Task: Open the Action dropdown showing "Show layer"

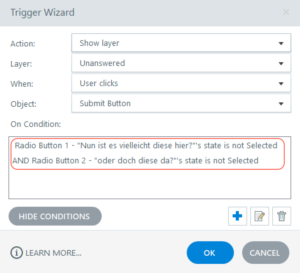Action: (x=176, y=43)
